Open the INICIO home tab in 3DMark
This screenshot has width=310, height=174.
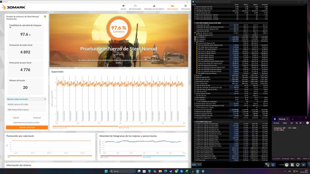coord(123,7)
